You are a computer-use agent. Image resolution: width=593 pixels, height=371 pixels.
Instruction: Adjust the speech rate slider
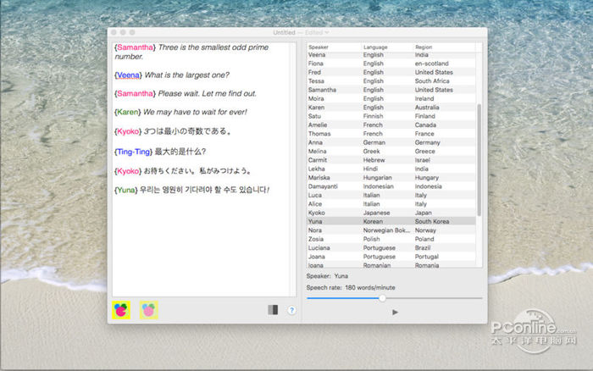[382, 297]
